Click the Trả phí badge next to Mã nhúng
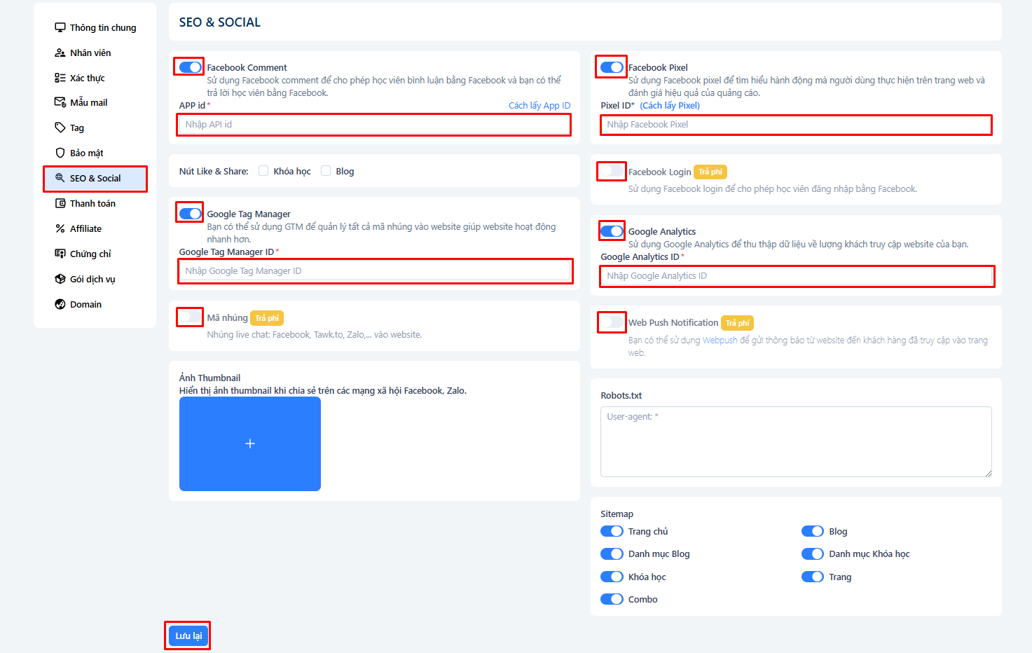 pyautogui.click(x=267, y=318)
